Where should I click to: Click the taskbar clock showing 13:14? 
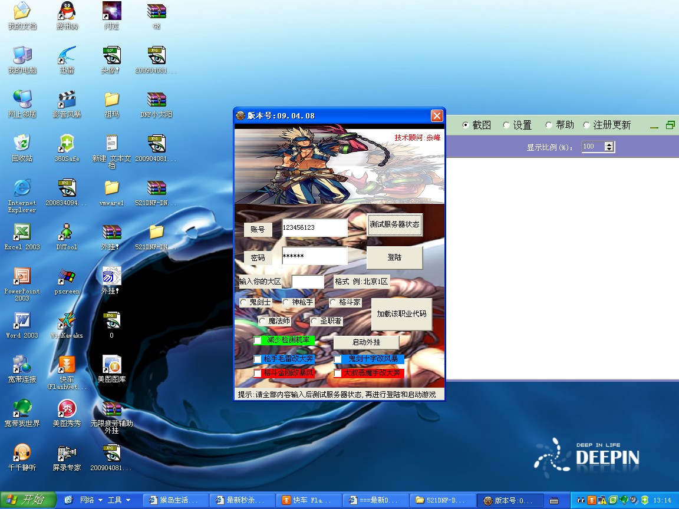[662, 500]
